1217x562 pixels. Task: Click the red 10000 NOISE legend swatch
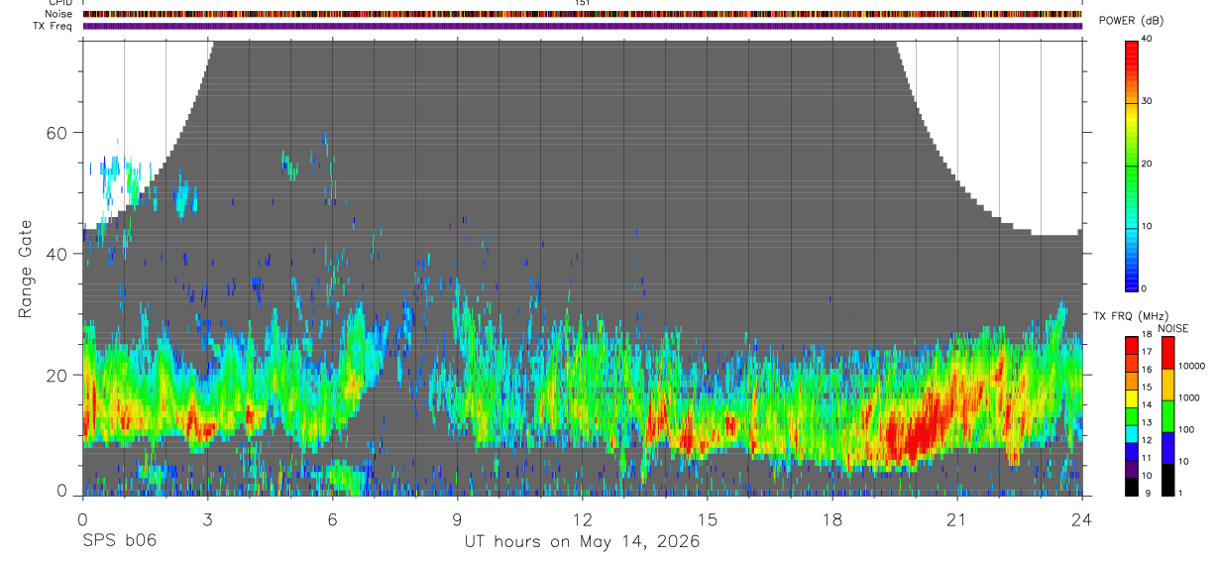1167,353
